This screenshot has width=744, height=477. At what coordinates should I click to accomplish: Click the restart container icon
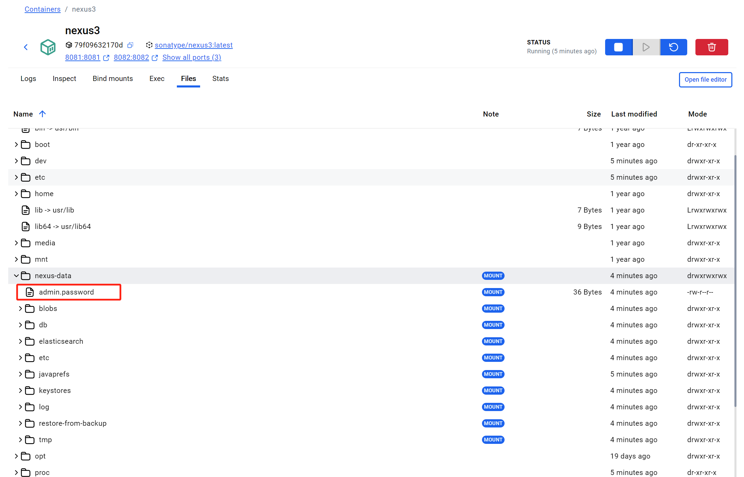(673, 47)
